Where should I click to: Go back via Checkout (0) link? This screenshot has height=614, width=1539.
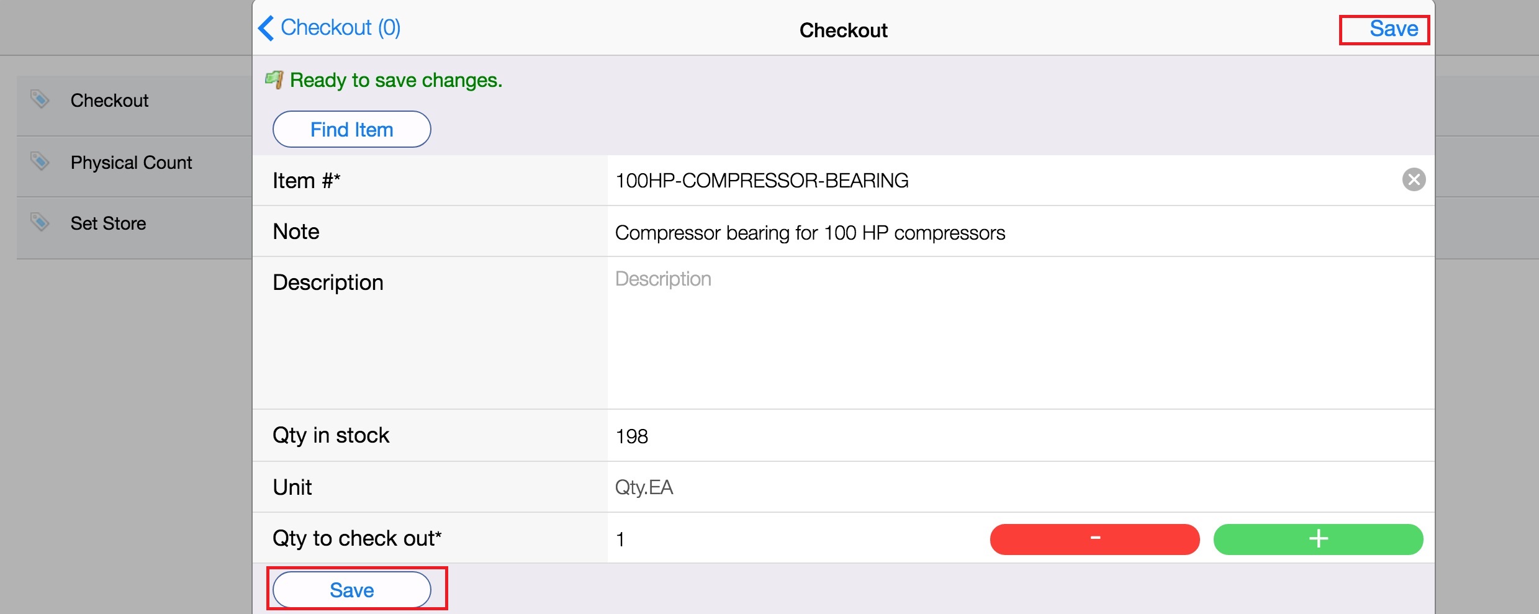point(340,28)
